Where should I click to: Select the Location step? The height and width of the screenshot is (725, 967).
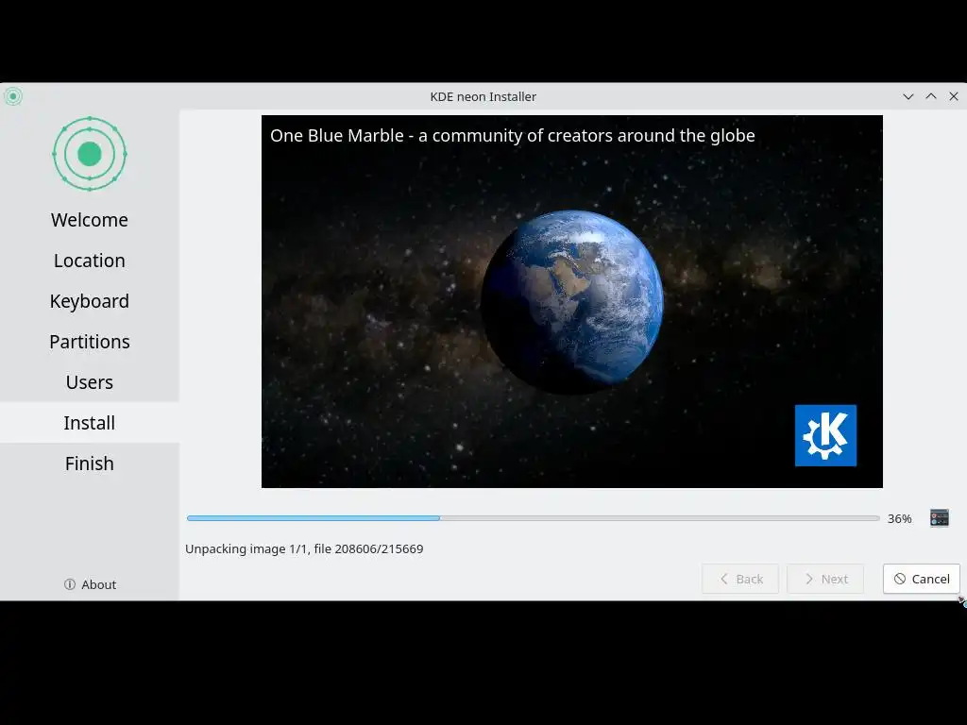90,261
